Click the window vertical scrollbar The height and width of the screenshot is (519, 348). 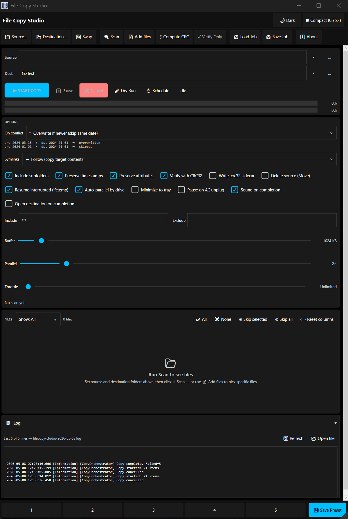click(345, 273)
